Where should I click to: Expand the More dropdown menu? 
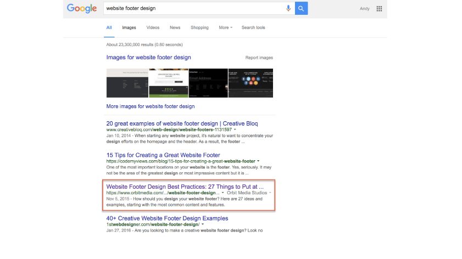(225, 27)
